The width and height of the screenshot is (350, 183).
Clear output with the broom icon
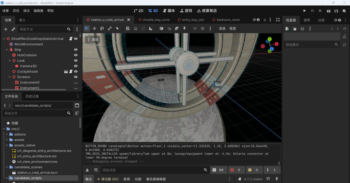click(x=87, y=170)
